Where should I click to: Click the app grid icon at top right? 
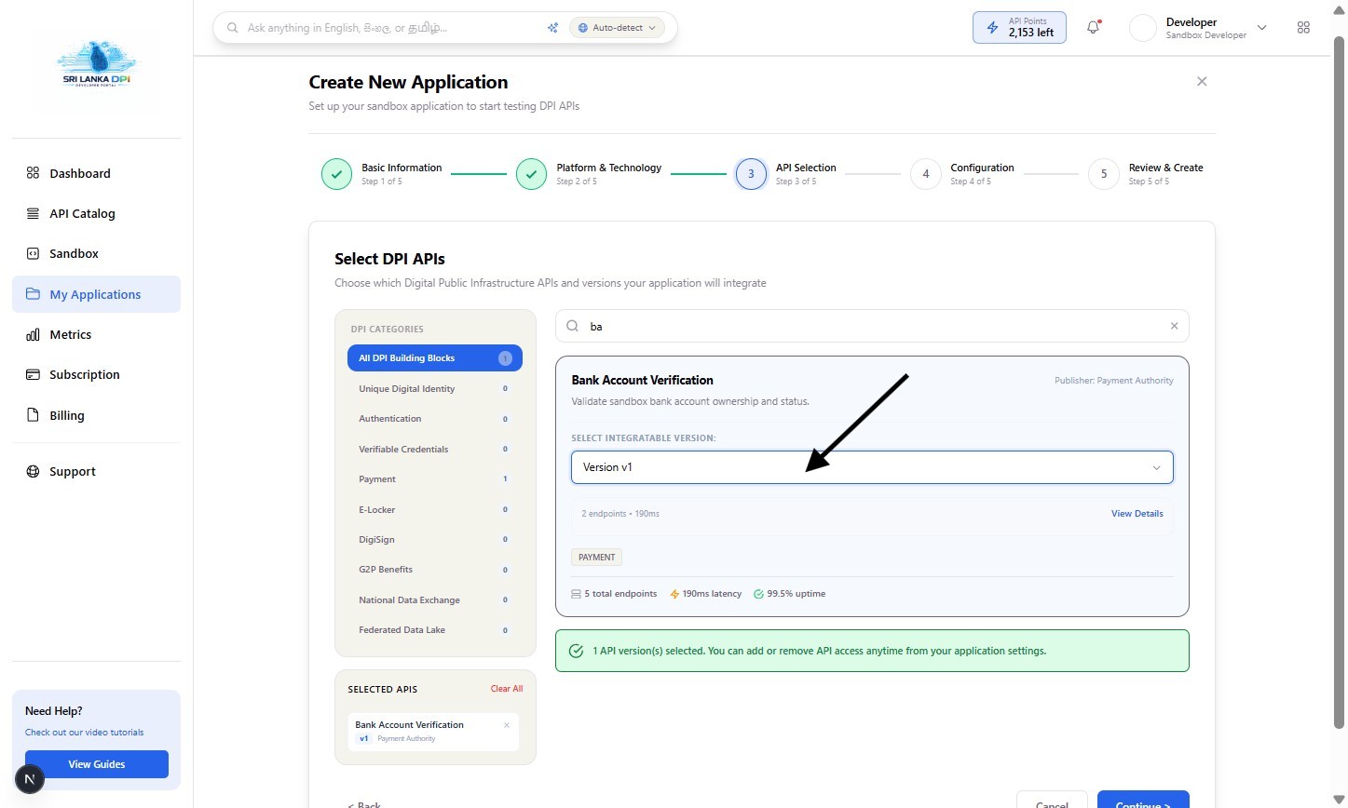click(1303, 28)
